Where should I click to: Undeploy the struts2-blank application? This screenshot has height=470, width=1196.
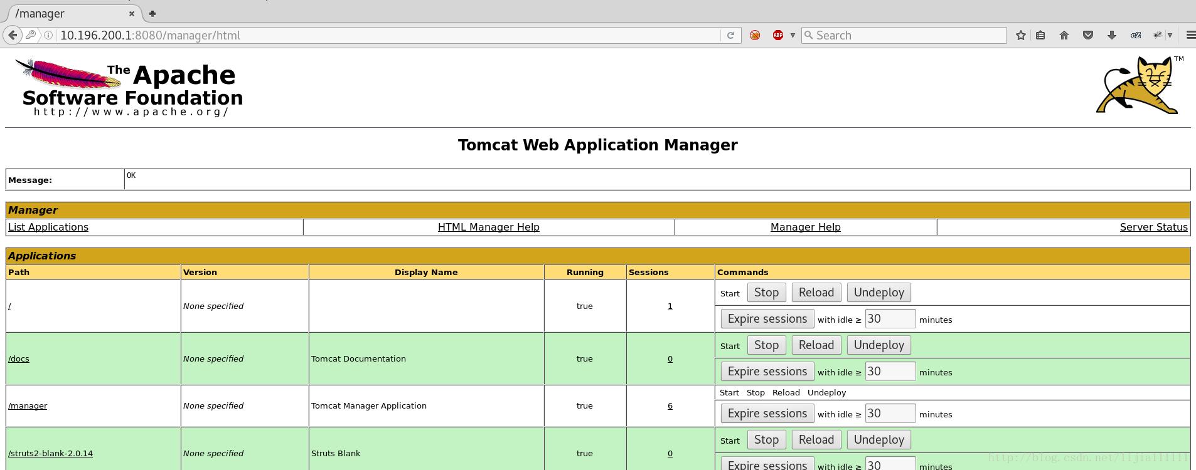click(879, 440)
